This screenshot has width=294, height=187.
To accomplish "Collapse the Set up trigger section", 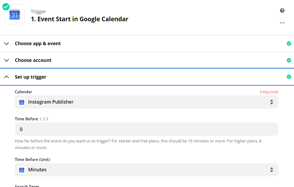I will pyautogui.click(x=7, y=77).
